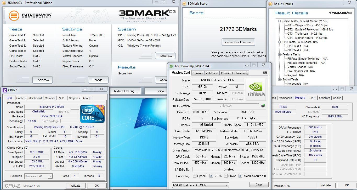The width and height of the screenshot is (357, 190).
Task: Click the Texture Filtering... button
Action: pos(125,91)
